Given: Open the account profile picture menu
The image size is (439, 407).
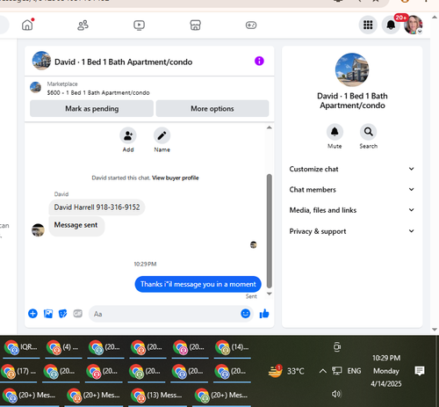Looking at the screenshot, I should click(414, 25).
